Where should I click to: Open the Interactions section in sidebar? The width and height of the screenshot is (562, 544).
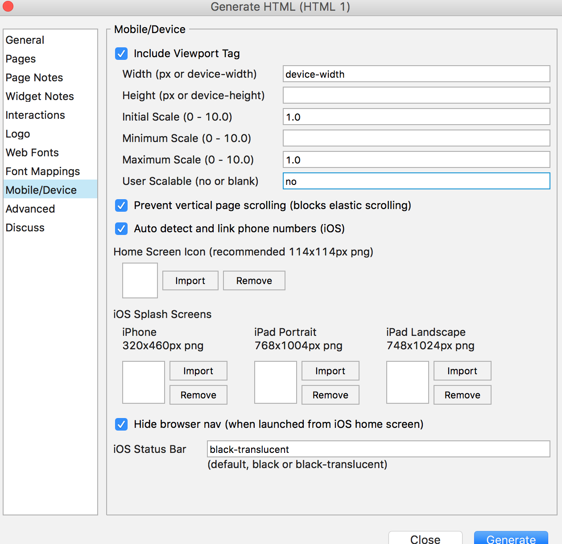point(35,115)
